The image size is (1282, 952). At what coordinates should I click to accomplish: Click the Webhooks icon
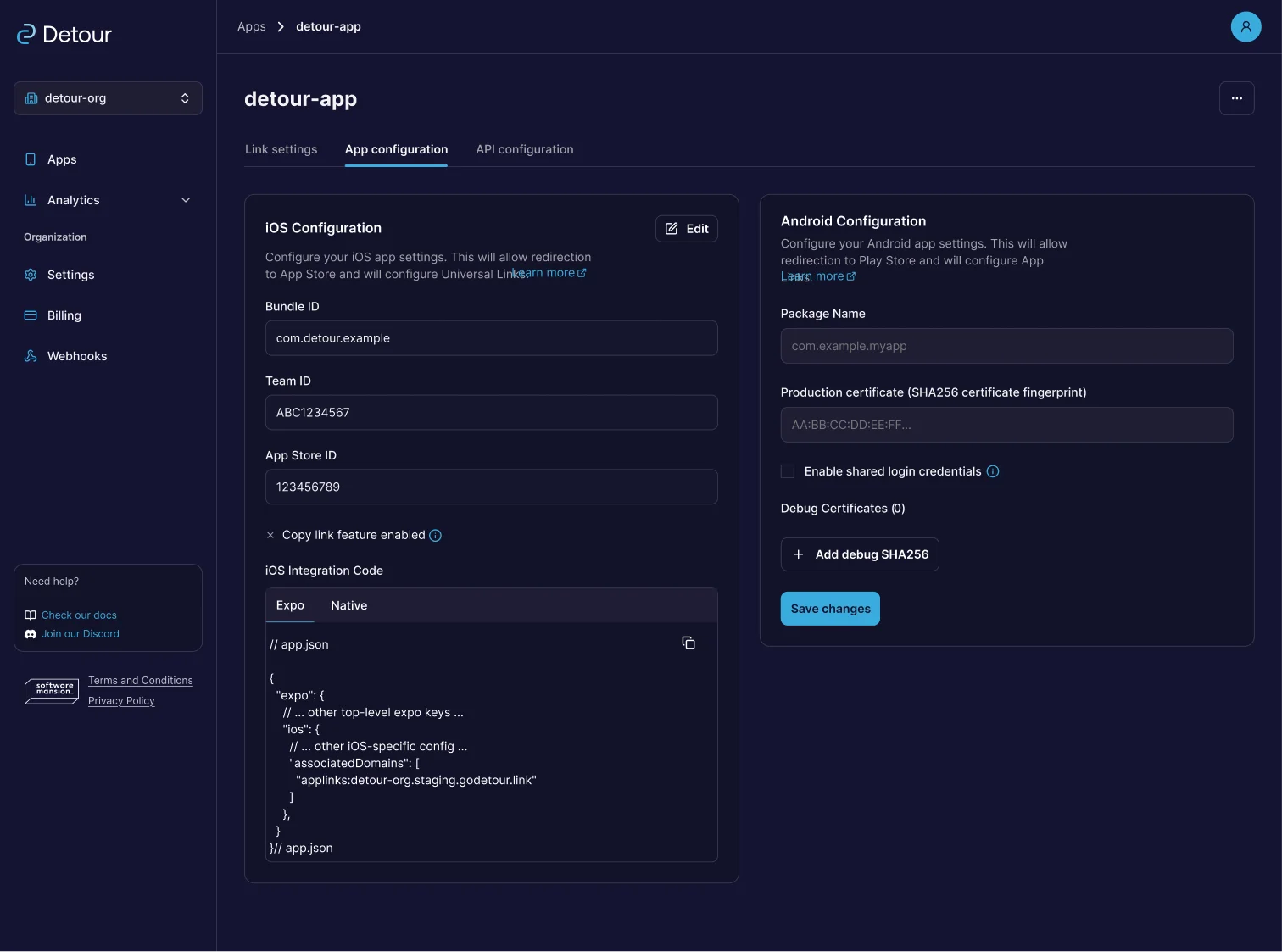coord(31,356)
